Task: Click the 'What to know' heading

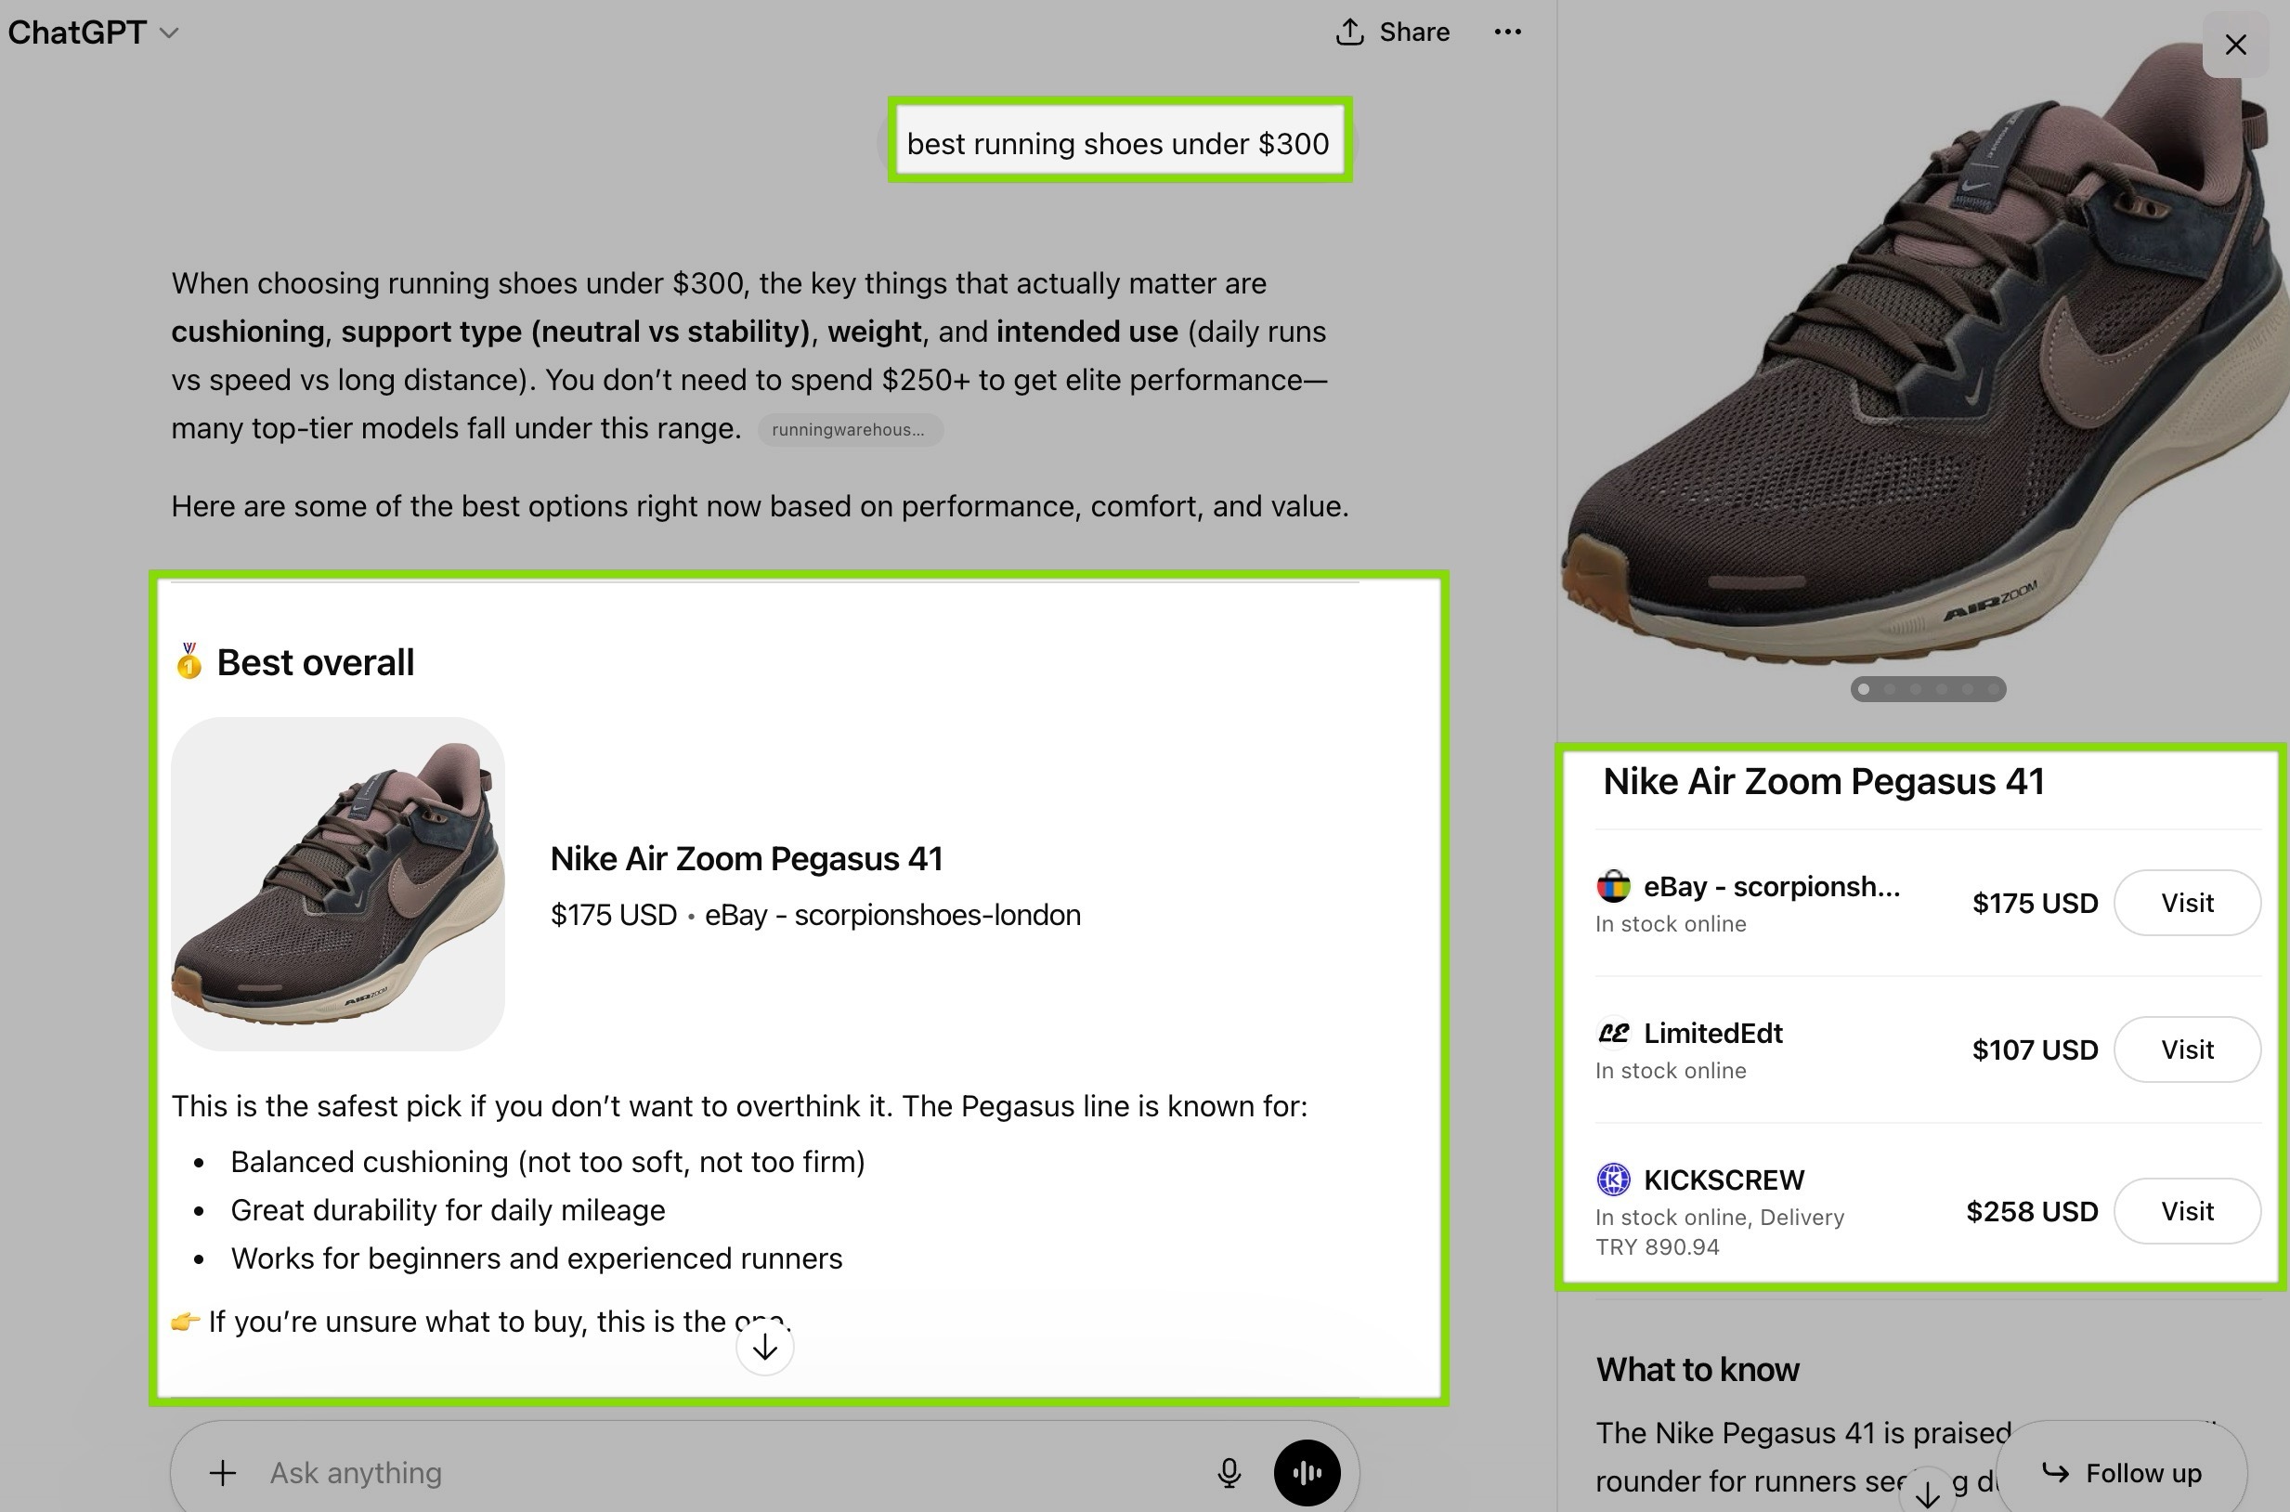Action: [1697, 1369]
